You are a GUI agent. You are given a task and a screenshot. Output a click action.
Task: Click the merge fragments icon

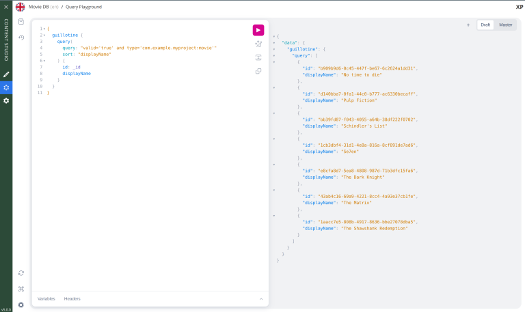tap(258, 57)
